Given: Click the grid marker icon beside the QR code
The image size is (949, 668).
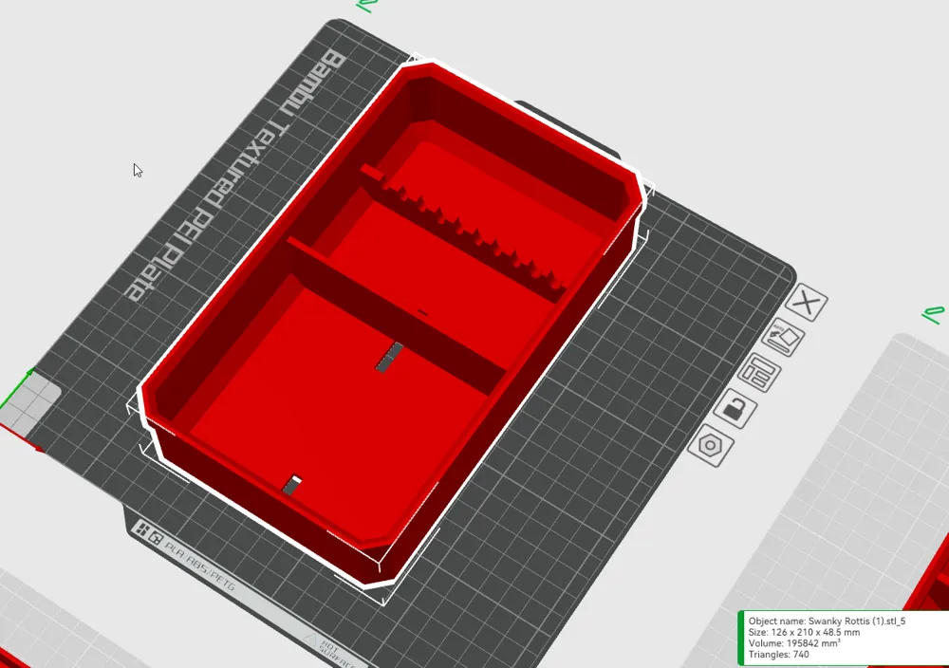Looking at the screenshot, I should click(x=141, y=529).
